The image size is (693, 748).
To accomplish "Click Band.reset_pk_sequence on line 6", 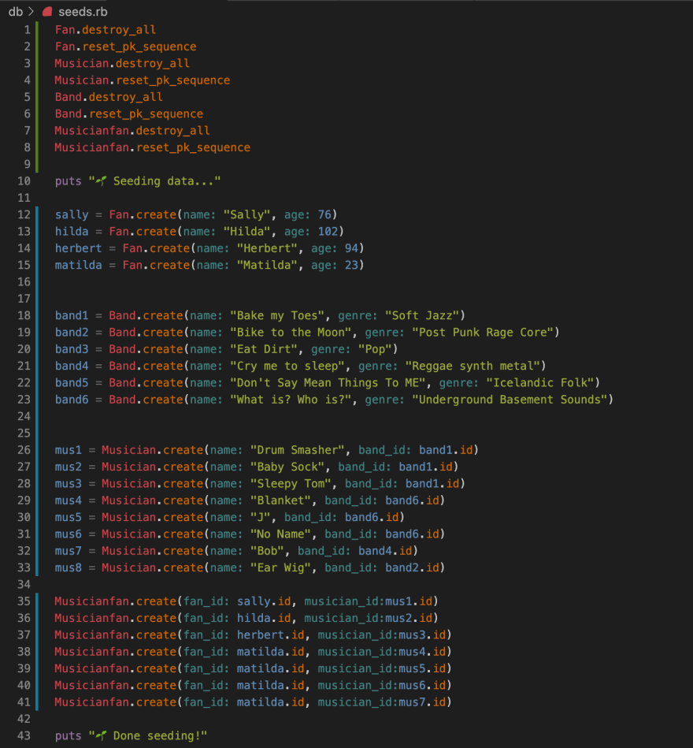I will click(x=128, y=114).
